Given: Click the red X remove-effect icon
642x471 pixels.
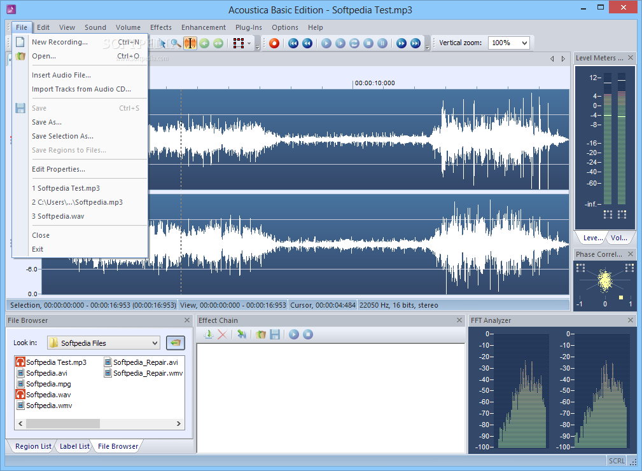Looking at the screenshot, I should click(x=222, y=335).
